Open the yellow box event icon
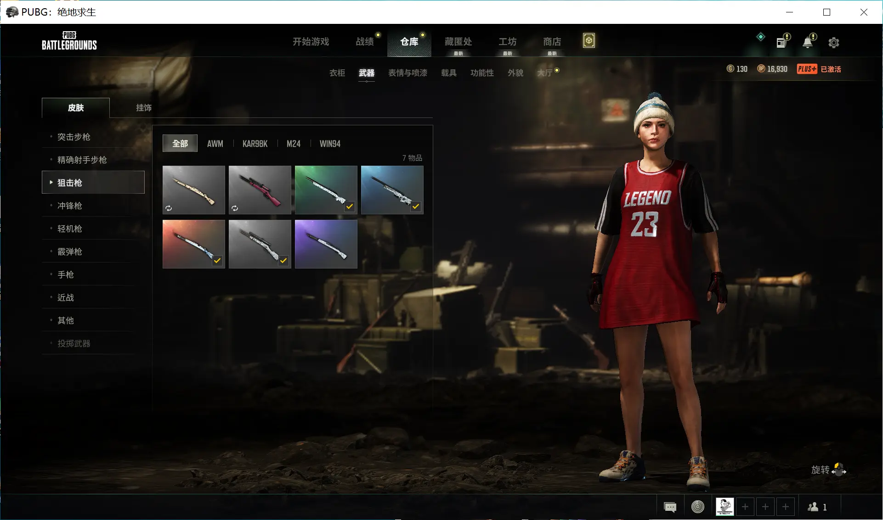 pyautogui.click(x=589, y=41)
